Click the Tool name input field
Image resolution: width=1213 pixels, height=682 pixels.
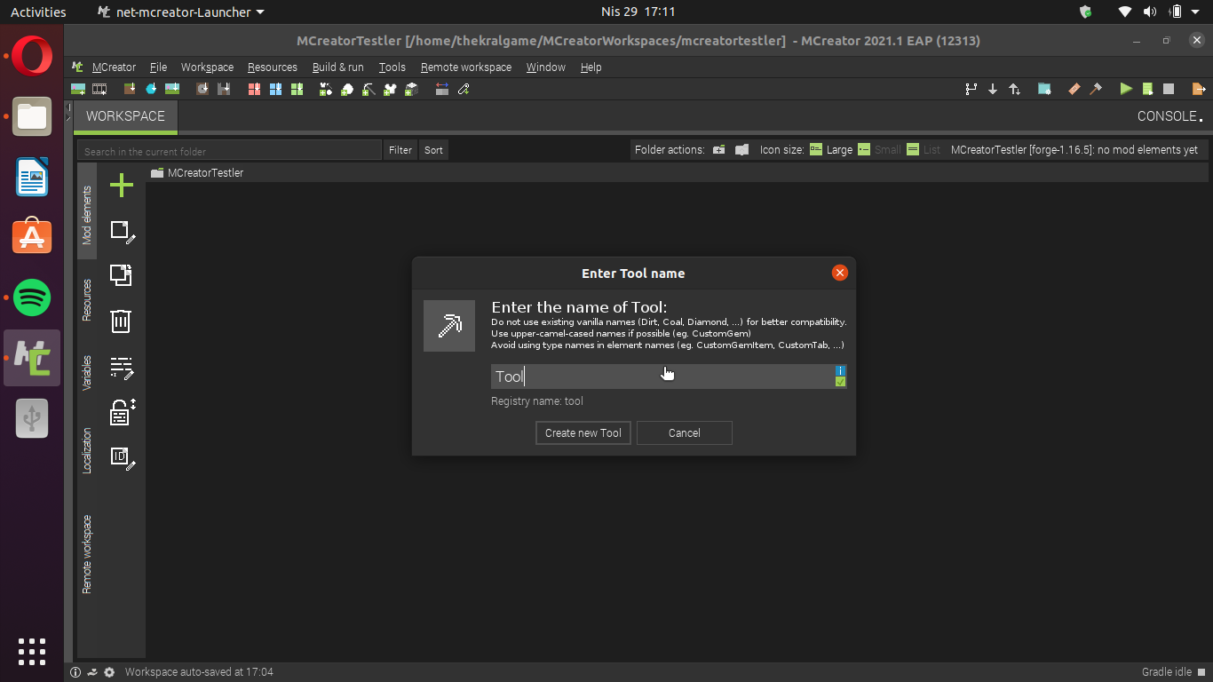pyautogui.click(x=662, y=377)
